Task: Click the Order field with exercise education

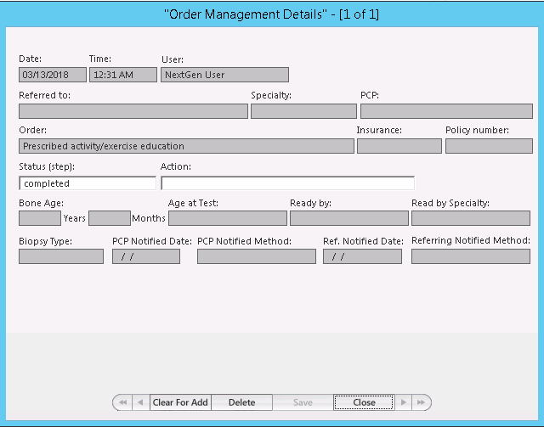Action: (187, 146)
